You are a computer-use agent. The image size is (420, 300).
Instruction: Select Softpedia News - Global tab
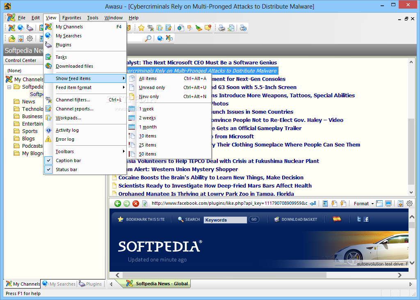click(157, 284)
